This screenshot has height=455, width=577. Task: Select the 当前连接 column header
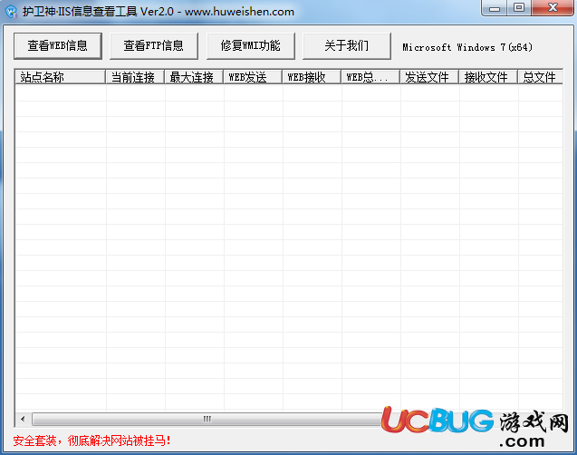pyautogui.click(x=135, y=77)
